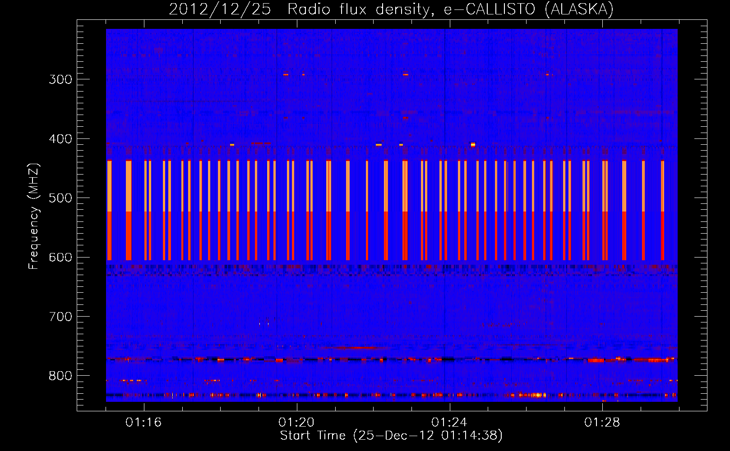Click the 700 frequency tick label
The width and height of the screenshot is (730, 451).
(60, 317)
